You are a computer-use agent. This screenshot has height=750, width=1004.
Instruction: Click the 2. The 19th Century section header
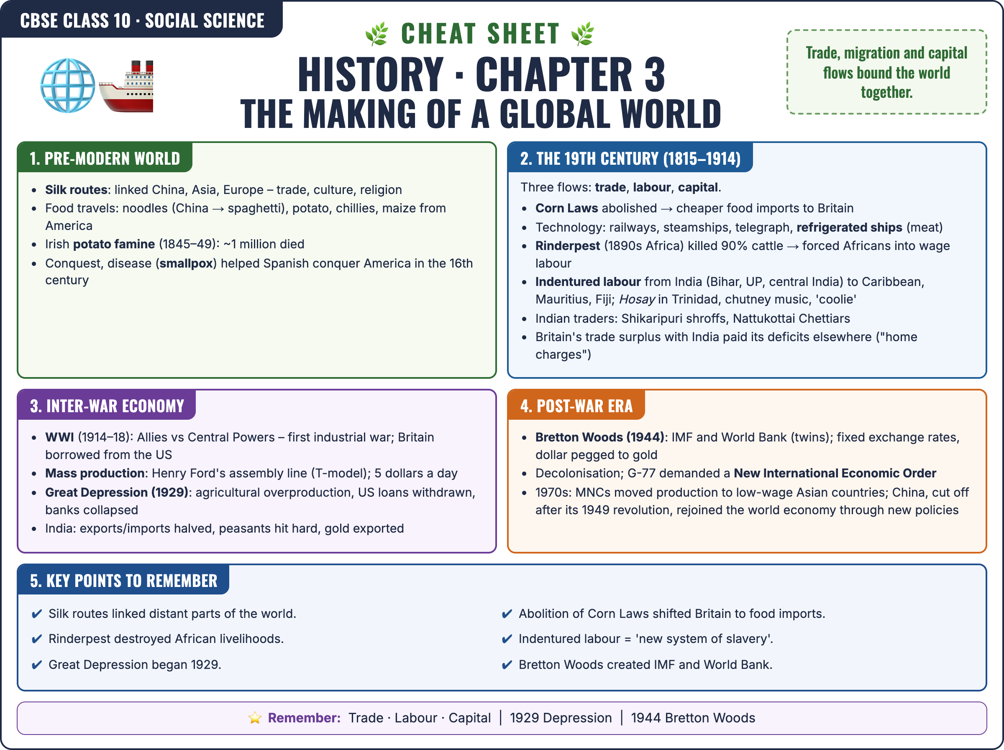coord(630,158)
